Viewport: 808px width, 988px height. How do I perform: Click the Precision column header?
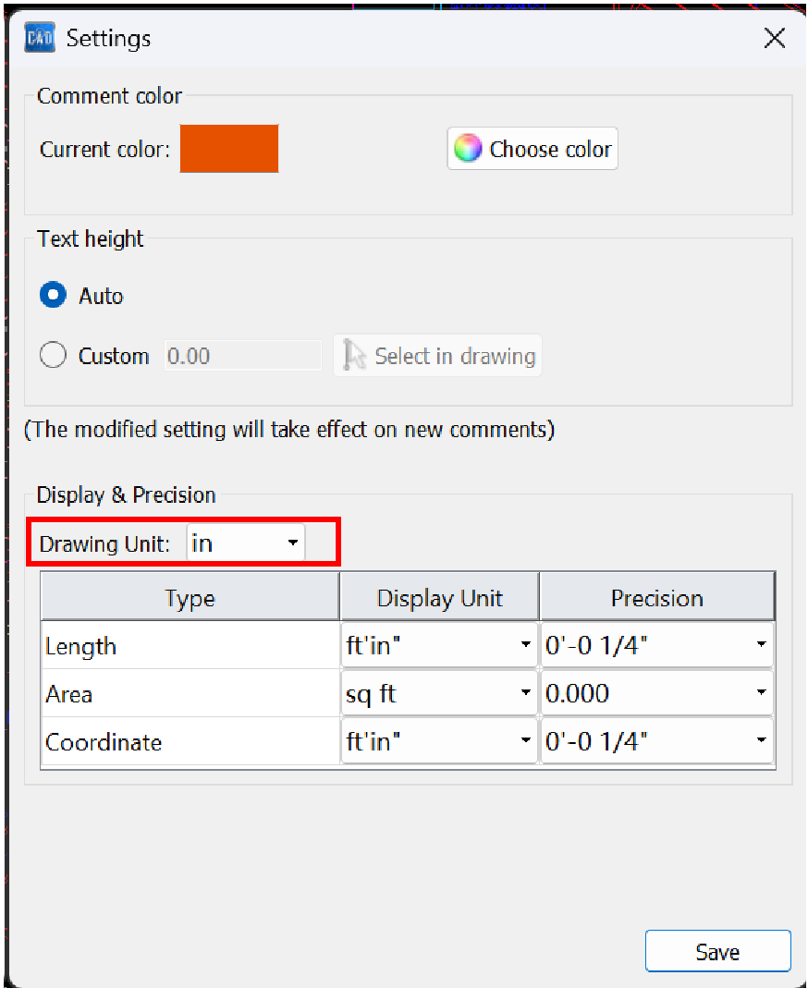(x=656, y=598)
